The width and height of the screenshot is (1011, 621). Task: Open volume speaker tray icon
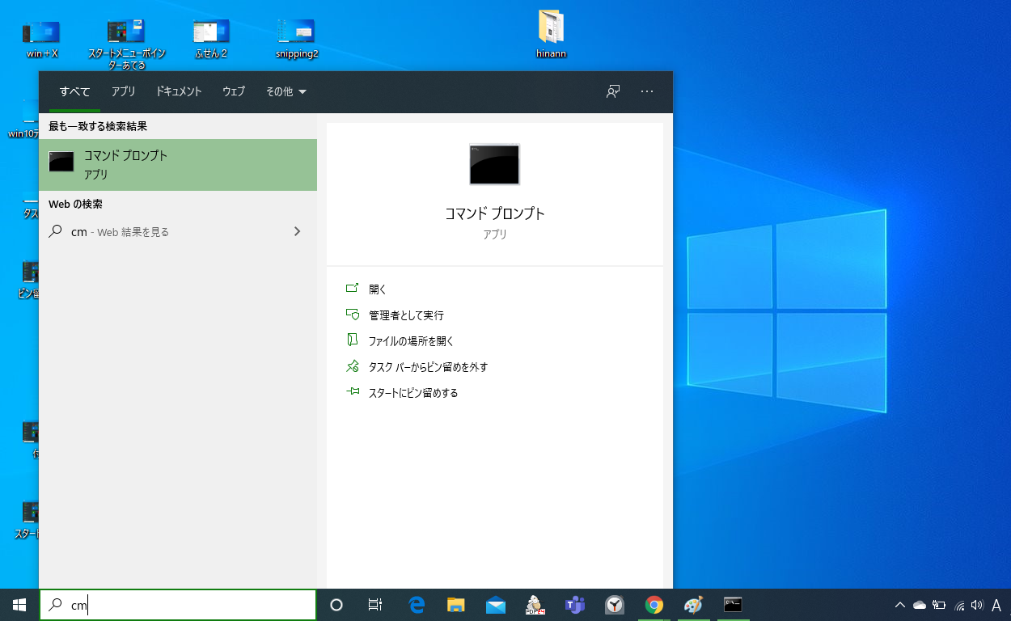tap(977, 605)
